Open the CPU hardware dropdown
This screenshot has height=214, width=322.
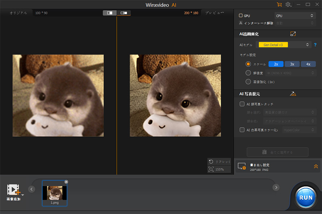pyautogui.click(x=295, y=16)
